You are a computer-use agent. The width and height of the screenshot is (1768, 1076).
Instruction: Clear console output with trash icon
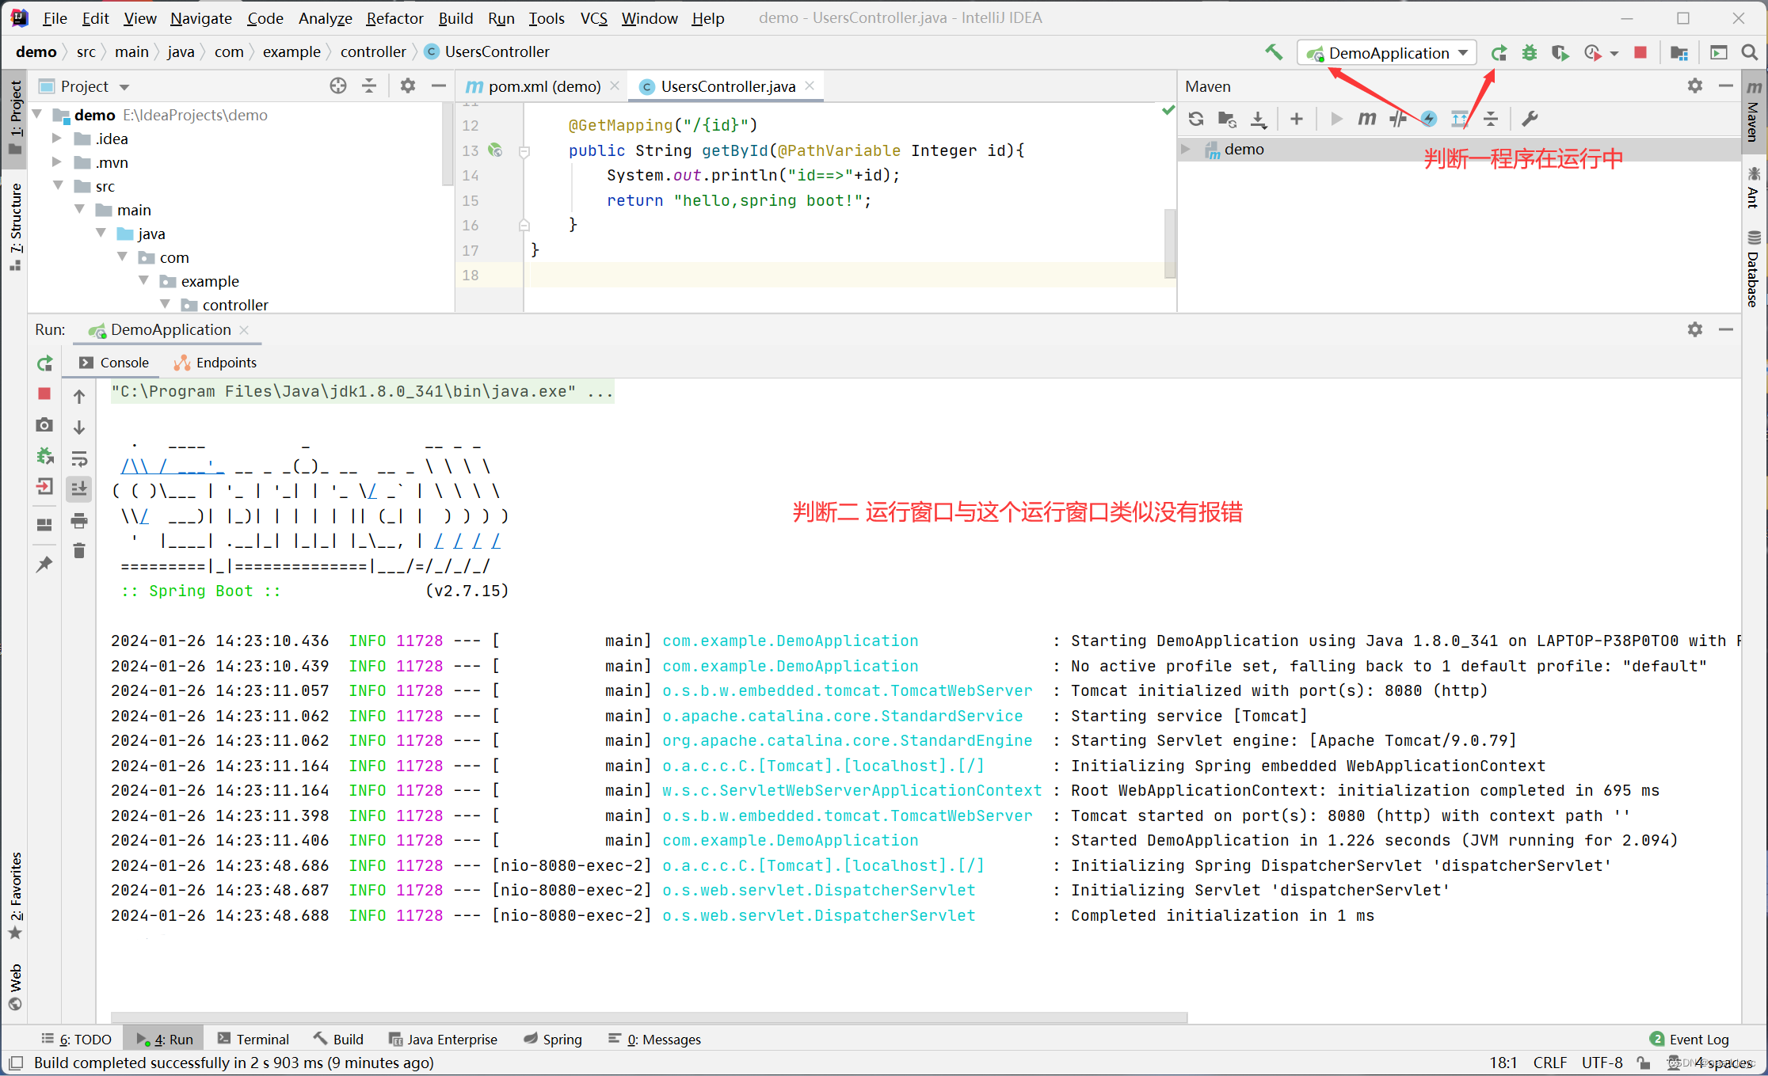(79, 551)
